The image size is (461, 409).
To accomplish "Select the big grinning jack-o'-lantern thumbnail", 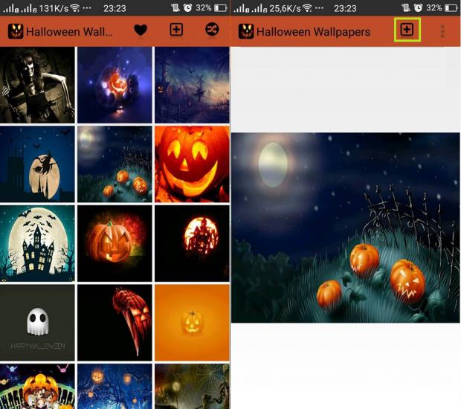I will (x=192, y=164).
